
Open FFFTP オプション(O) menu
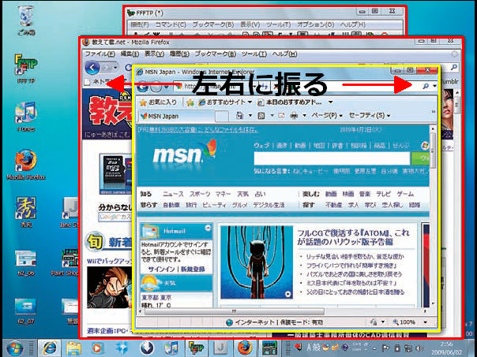pyautogui.click(x=315, y=24)
